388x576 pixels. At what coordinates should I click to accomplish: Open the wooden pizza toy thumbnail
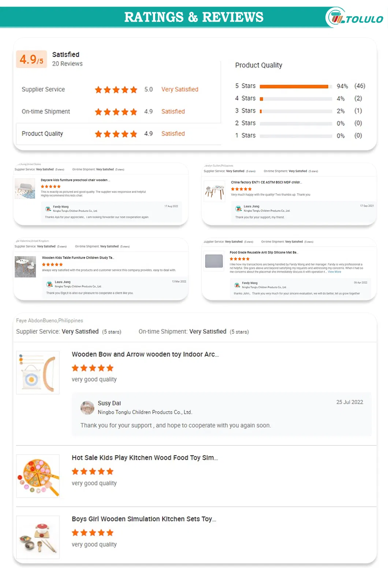coord(38,476)
